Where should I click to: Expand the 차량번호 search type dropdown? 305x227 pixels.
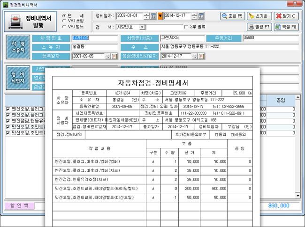click(142, 27)
